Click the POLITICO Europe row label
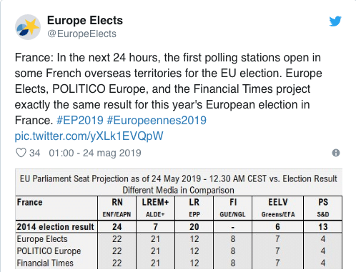Screen dimensions: 356x272 tap(49, 251)
